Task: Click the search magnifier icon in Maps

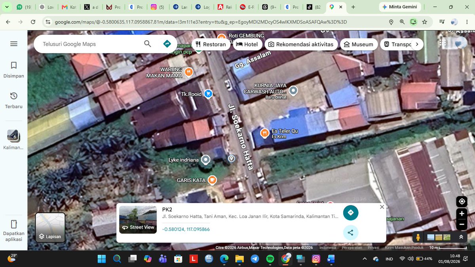Action: click(x=148, y=44)
